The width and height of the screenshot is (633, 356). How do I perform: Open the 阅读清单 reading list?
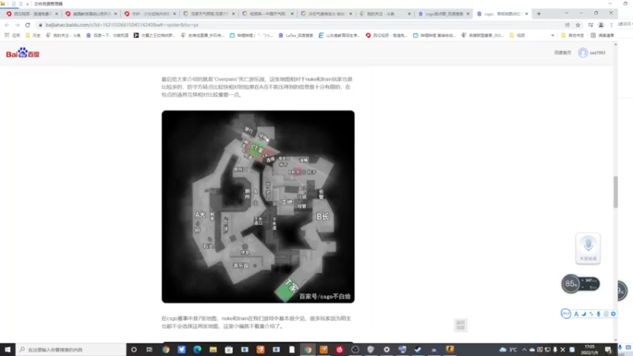(602, 35)
